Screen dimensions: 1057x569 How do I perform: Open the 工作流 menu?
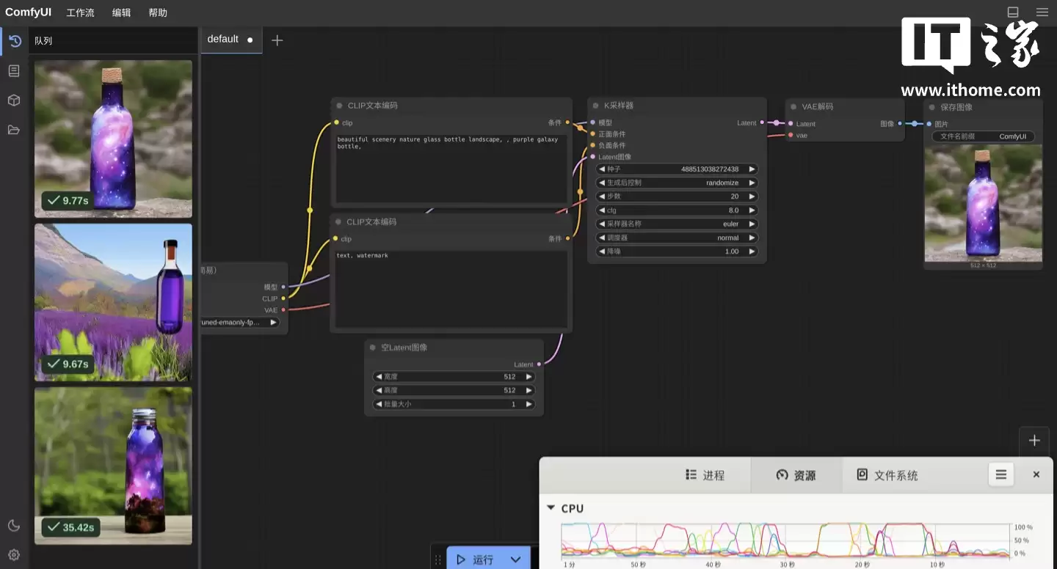[80, 12]
